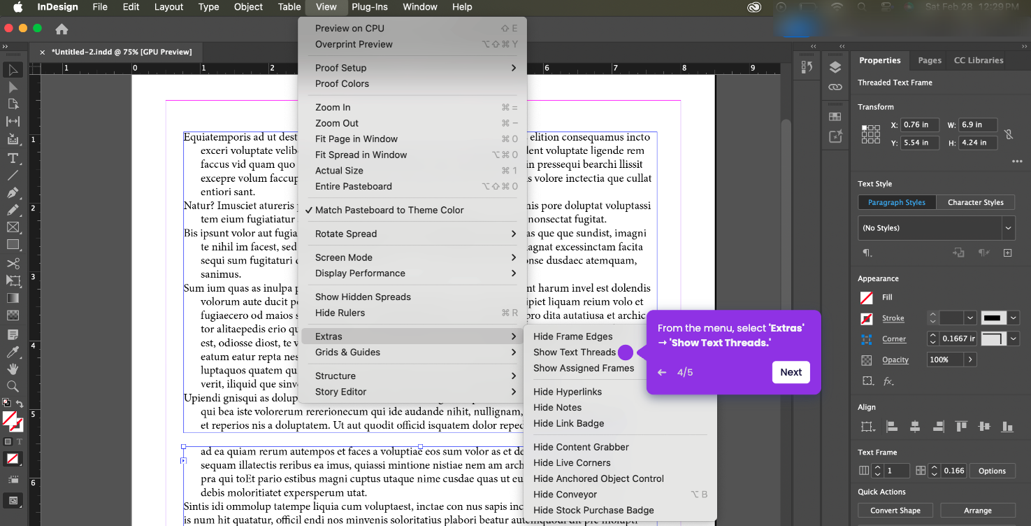Open the Stroke settings link
This screenshot has height=526, width=1031.
click(x=893, y=318)
